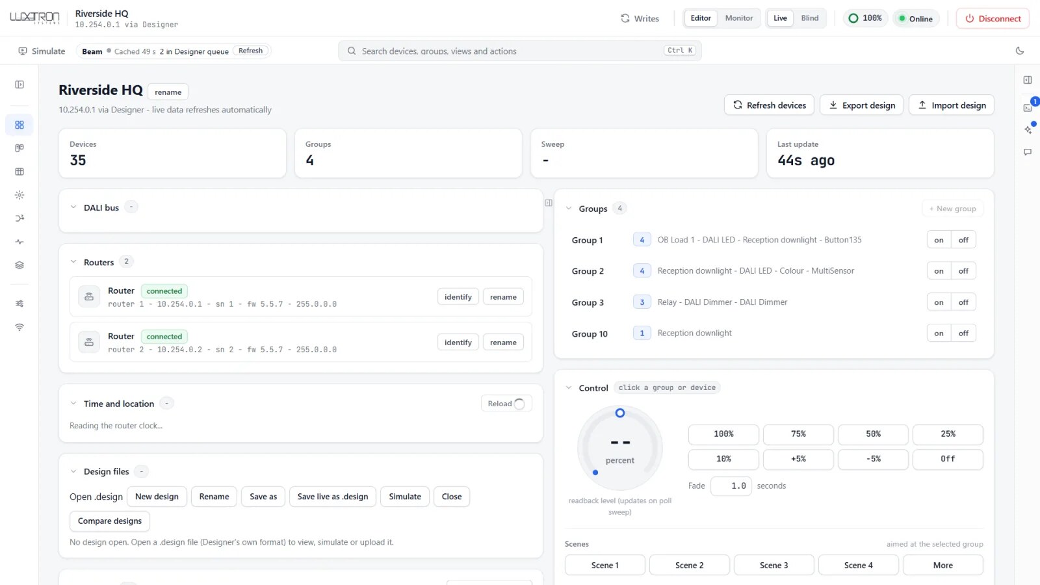The width and height of the screenshot is (1040, 585).
Task: Collapse the Groups section
Action: click(569, 209)
